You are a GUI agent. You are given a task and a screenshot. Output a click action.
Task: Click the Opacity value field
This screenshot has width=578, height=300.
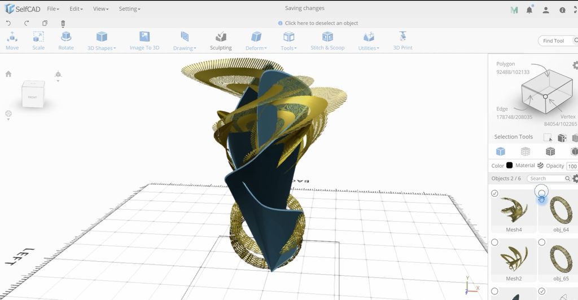(572, 166)
